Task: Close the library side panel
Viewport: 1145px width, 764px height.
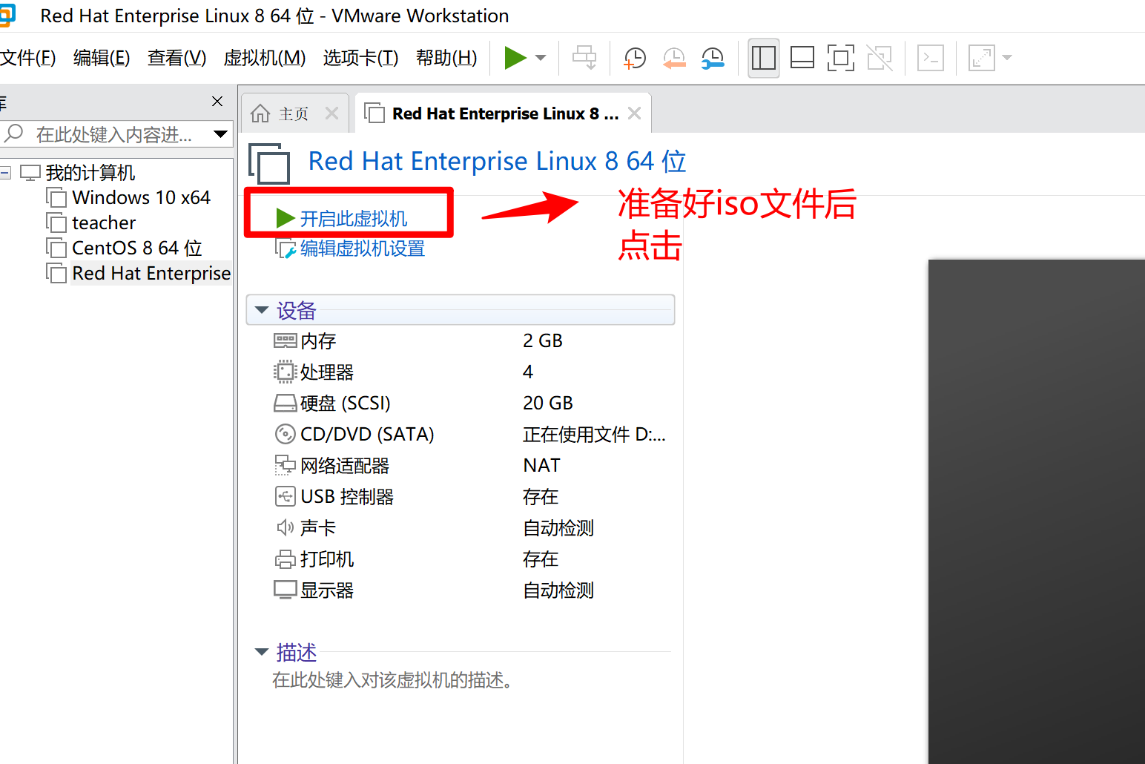Action: [x=217, y=102]
